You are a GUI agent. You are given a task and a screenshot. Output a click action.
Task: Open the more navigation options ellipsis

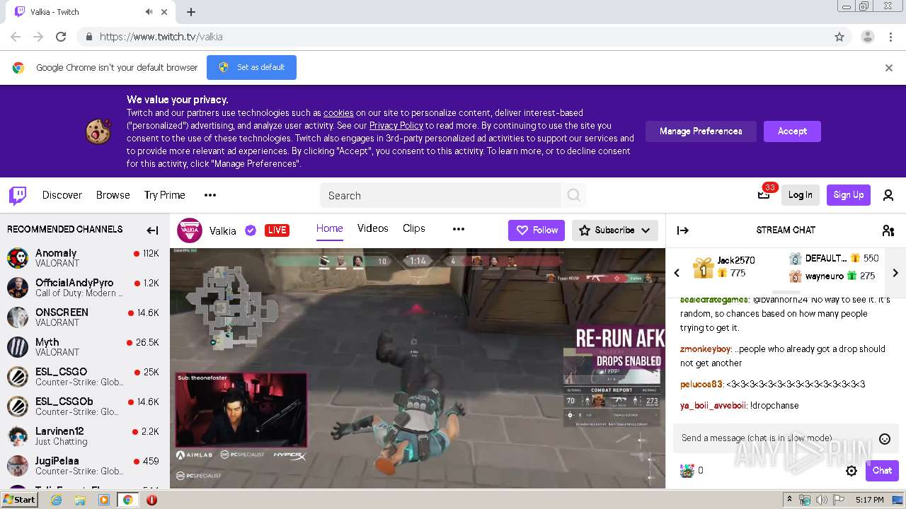[210, 195]
